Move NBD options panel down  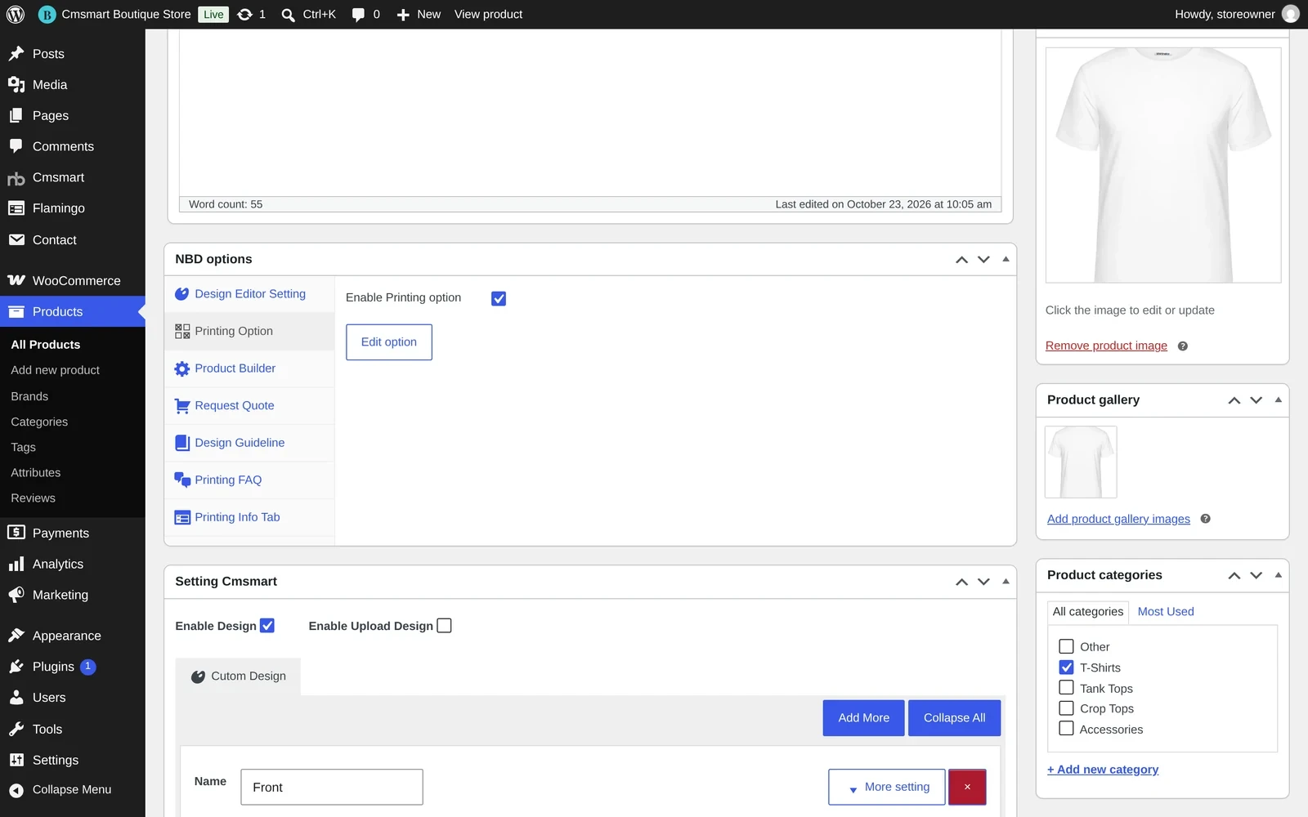pyautogui.click(x=983, y=260)
